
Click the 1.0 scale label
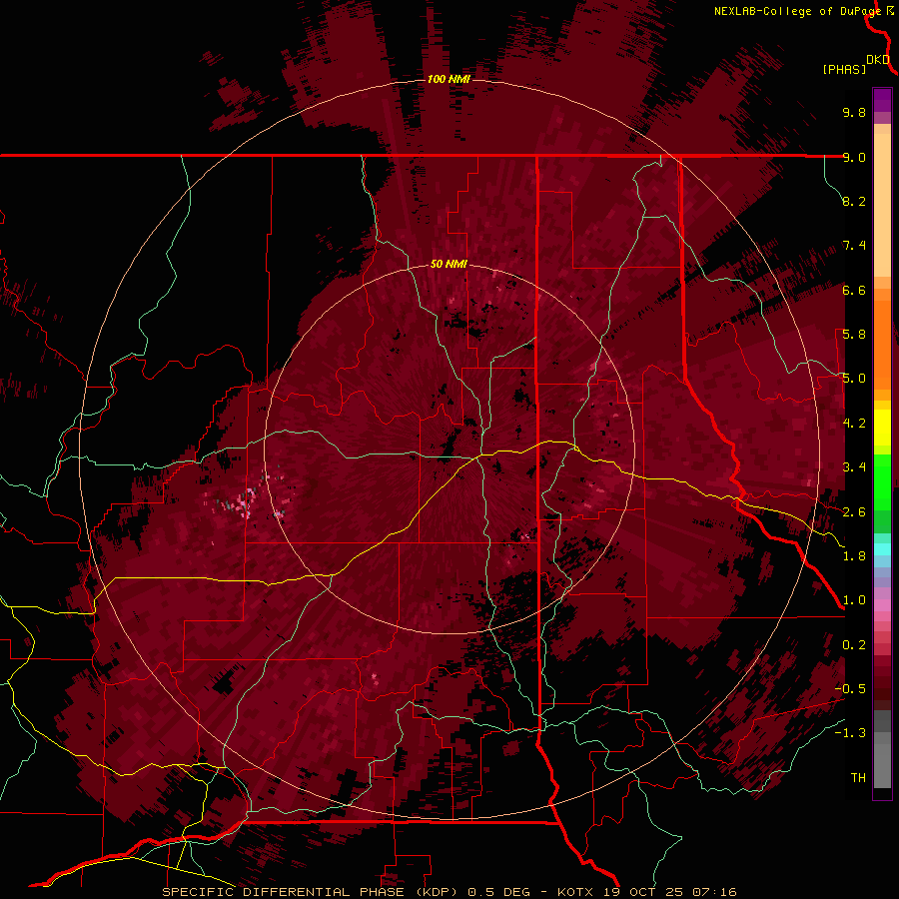[854, 600]
